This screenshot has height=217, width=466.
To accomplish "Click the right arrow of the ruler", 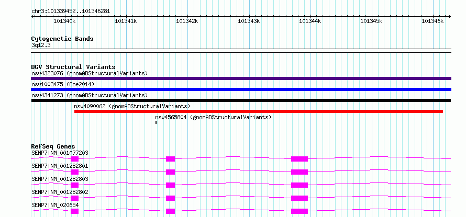I will pyautogui.click(x=450, y=16).
